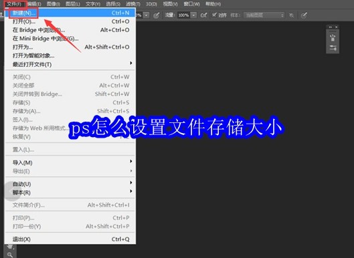The image size is (354, 258).
Task: Open the 图像(I) menu
Action: (54, 4)
